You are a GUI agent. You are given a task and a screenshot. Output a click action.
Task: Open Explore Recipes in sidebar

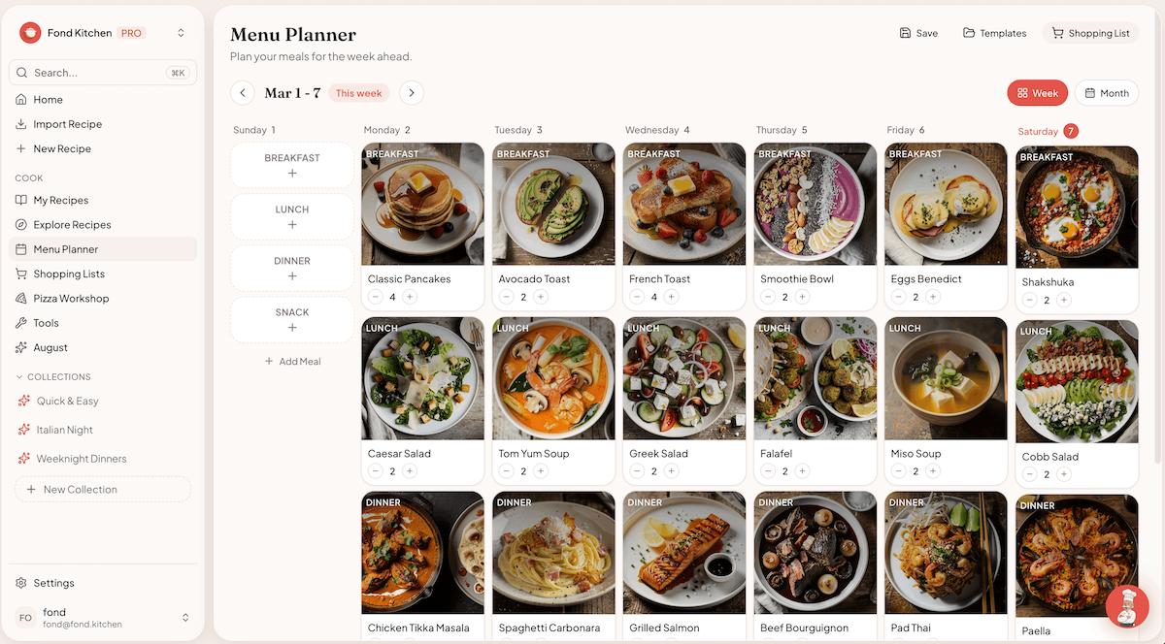72,225
